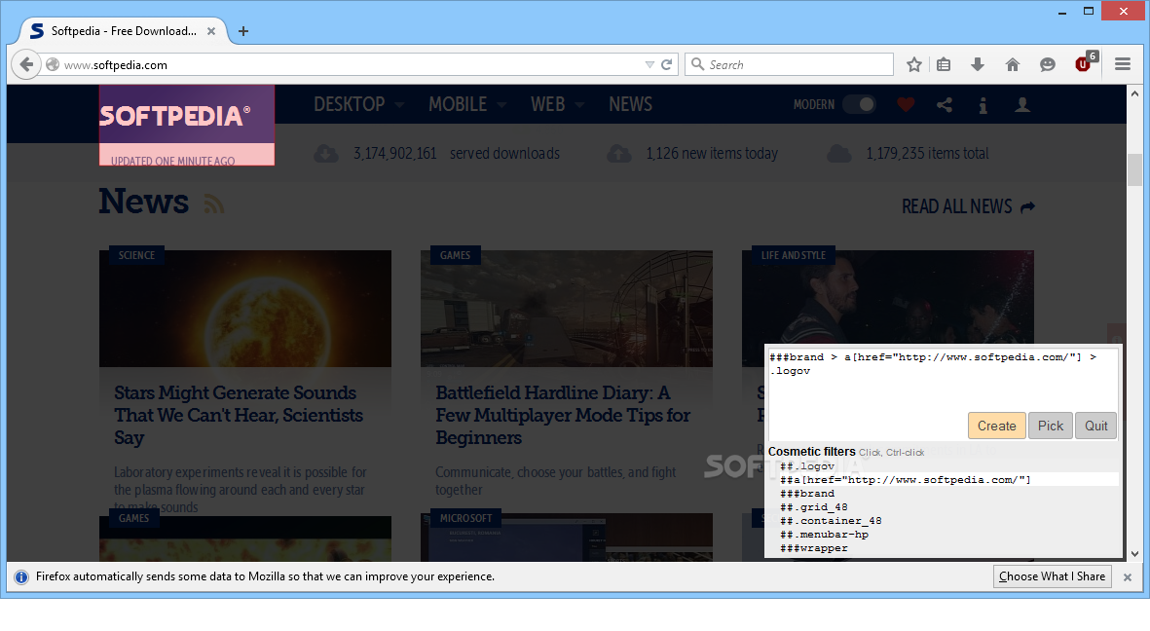Reload the page with the refresh icon

[x=666, y=64]
